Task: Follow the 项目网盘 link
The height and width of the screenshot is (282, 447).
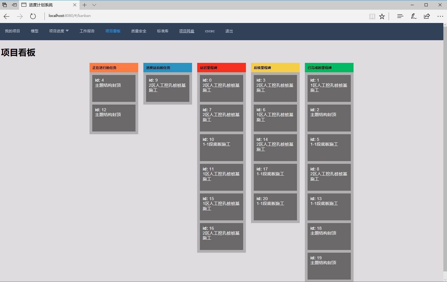Action: pyautogui.click(x=187, y=31)
